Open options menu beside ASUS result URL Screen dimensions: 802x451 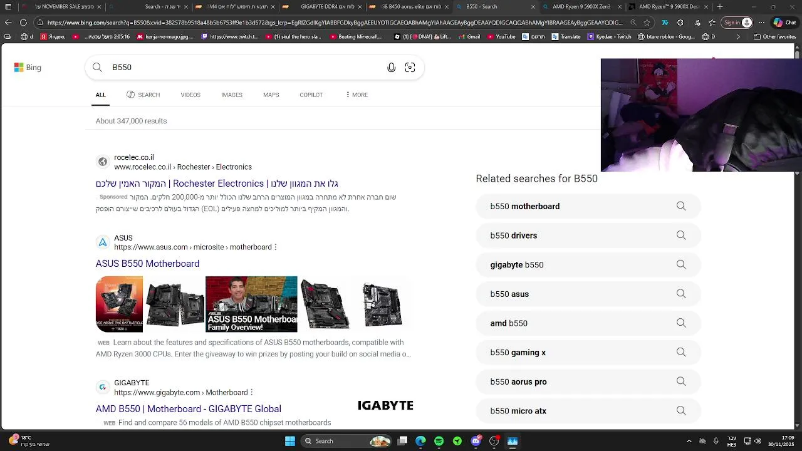tap(276, 247)
